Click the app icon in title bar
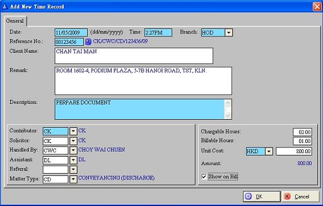The image size is (323, 206). tap(5, 7)
